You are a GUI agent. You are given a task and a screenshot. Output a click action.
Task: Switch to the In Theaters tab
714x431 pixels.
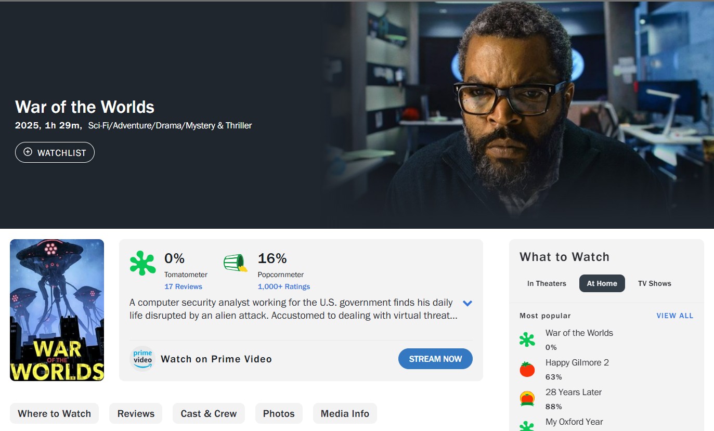[x=547, y=283]
